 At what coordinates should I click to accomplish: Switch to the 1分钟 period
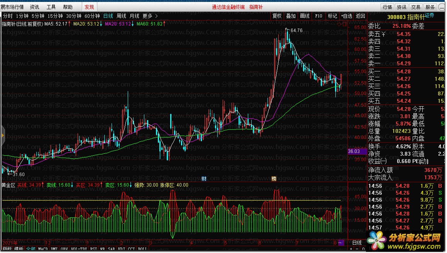[22, 16]
